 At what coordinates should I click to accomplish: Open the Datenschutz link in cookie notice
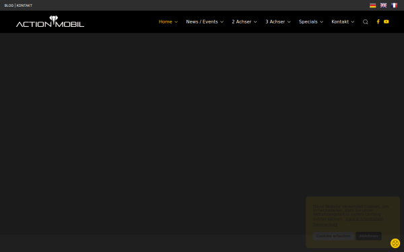point(325,224)
